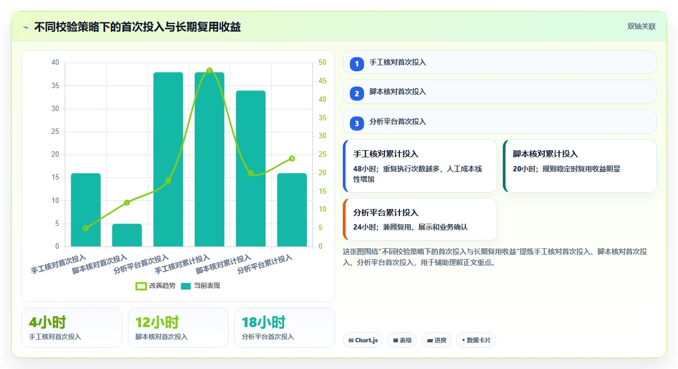
Task: Click the trend line point at 18
Action: pyautogui.click(x=168, y=181)
